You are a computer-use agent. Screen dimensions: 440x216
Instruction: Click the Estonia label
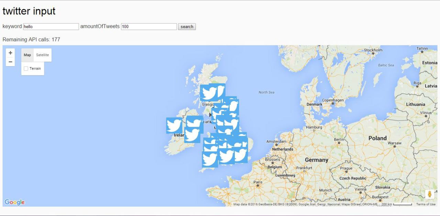click(x=429, y=63)
